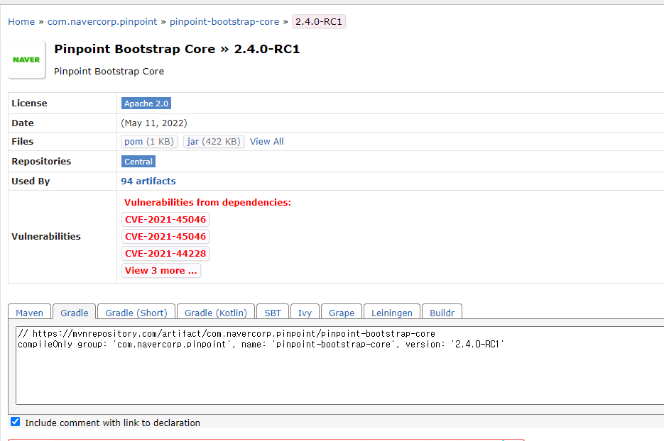This screenshot has height=441, width=664.
Task: Open the Apache 2.0 license badge
Action: point(146,103)
